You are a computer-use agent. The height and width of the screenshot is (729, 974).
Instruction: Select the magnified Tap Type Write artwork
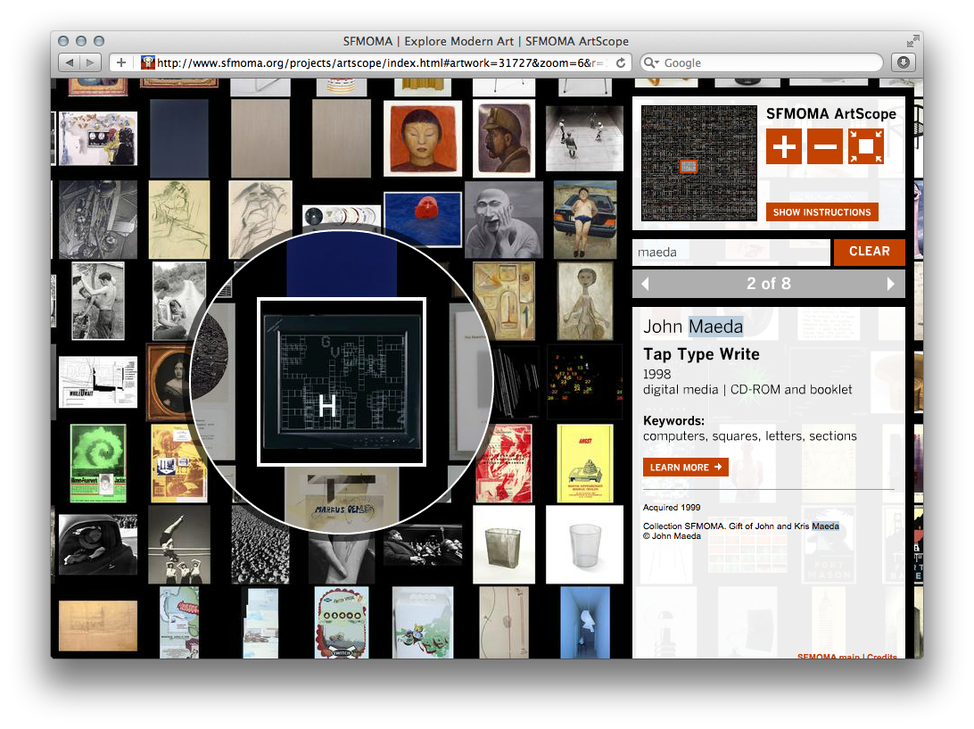[343, 382]
